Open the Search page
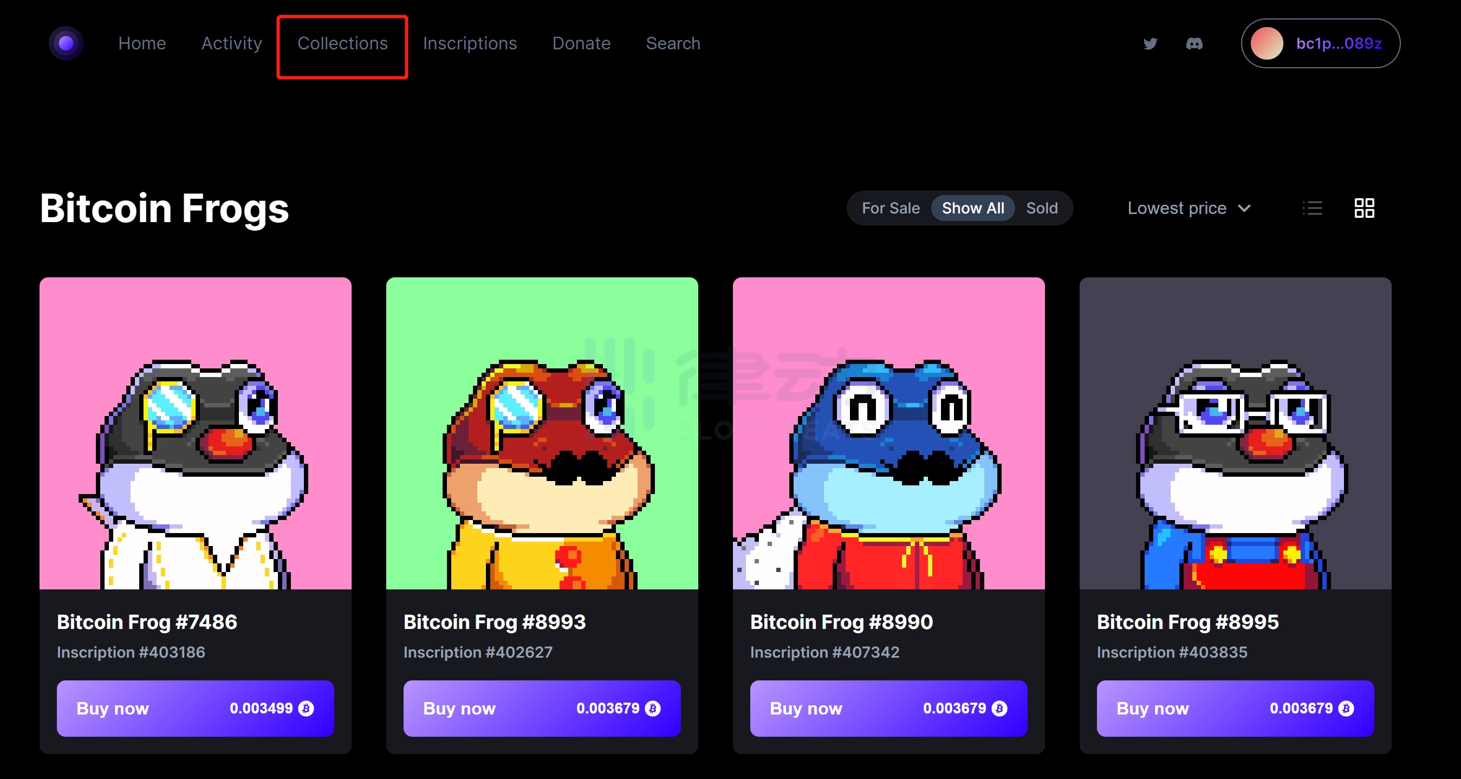 [672, 43]
